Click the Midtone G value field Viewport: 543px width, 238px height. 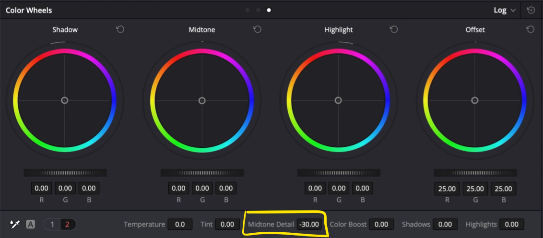pyautogui.click(x=202, y=189)
